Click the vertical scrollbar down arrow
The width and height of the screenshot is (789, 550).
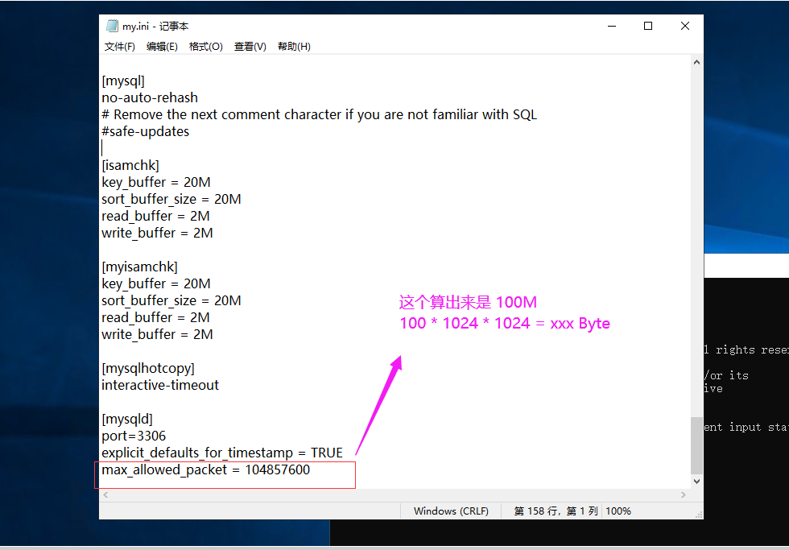[x=696, y=482]
